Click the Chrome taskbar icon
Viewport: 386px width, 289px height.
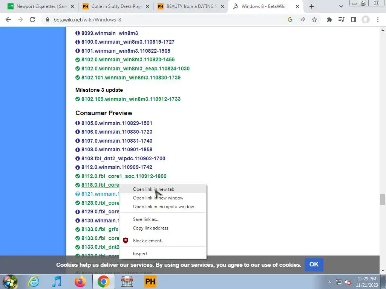[104, 281]
